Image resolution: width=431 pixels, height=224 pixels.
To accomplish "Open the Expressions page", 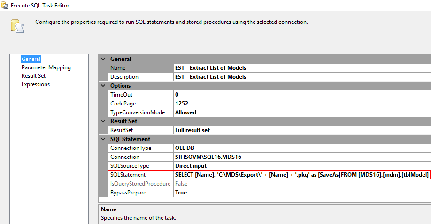I will pyautogui.click(x=36, y=84).
